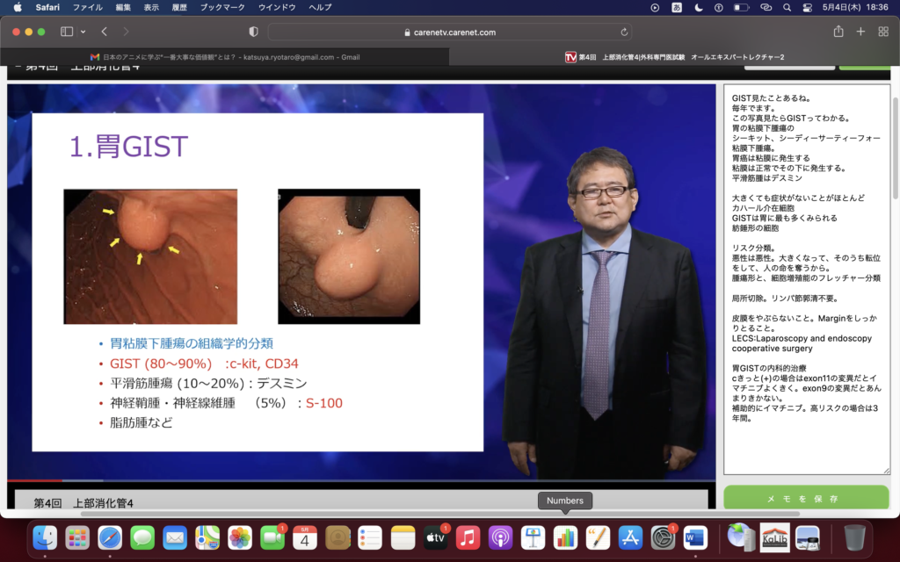Open the 履歴 menu
This screenshot has height=562, width=900.
point(180,9)
